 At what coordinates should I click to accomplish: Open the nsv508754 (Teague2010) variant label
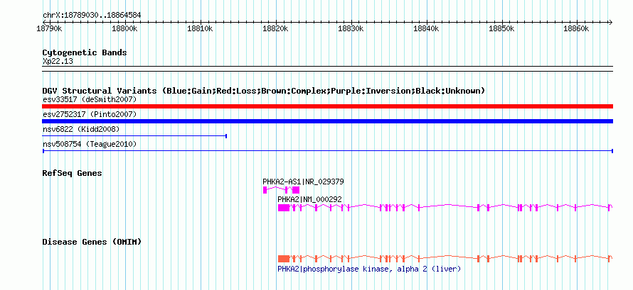point(90,144)
